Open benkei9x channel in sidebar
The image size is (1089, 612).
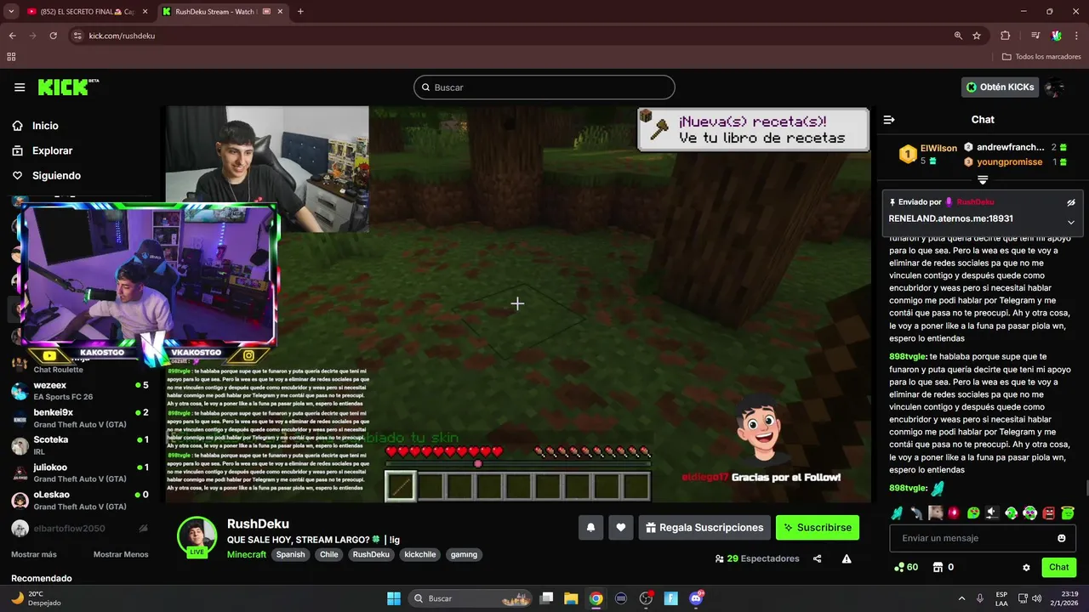pyautogui.click(x=80, y=418)
